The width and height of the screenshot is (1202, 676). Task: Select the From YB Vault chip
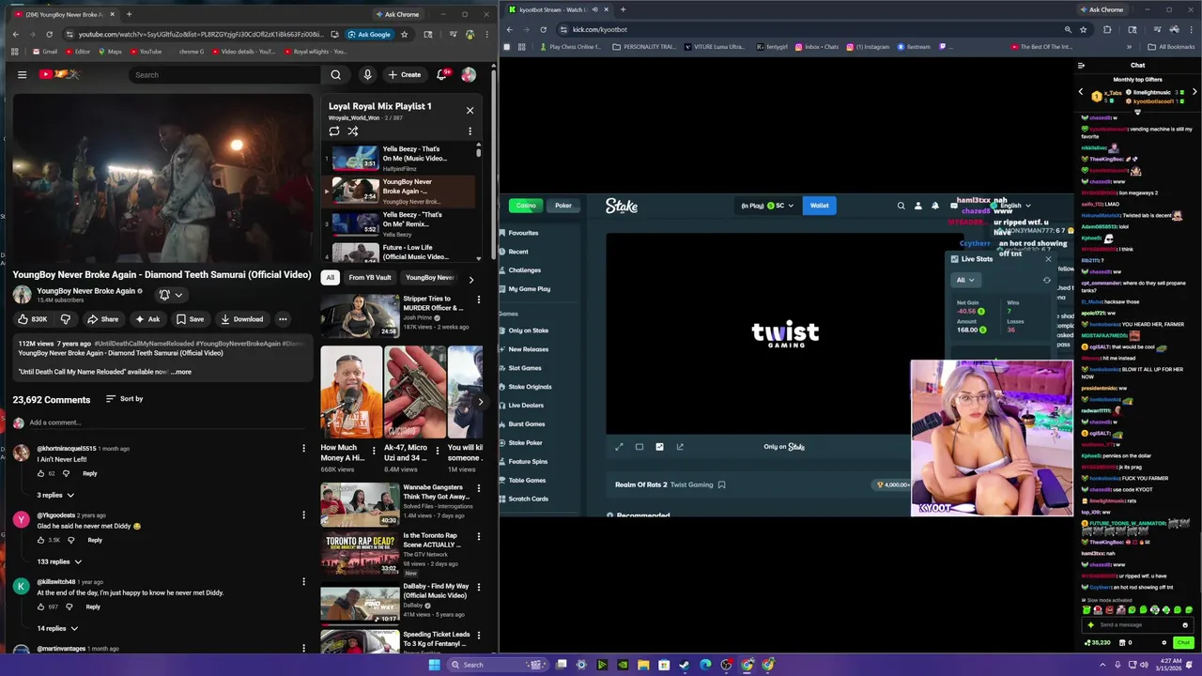pyautogui.click(x=370, y=278)
